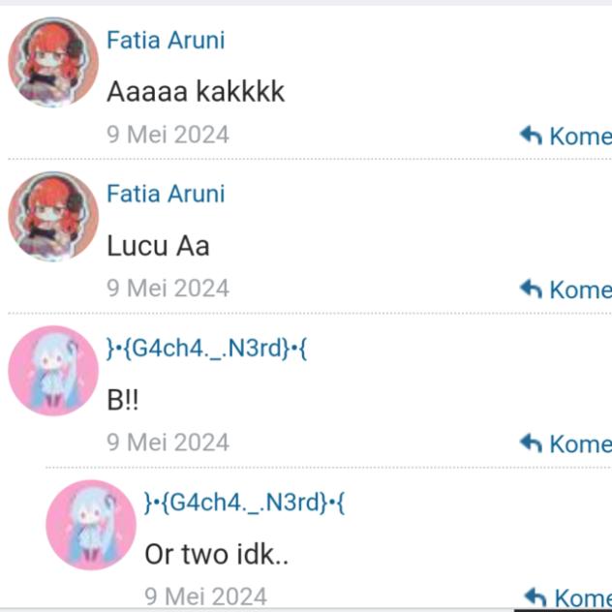Click the 'Aaaaa kakkkk' comment text
Image resolution: width=612 pixels, height=612 pixels.
click(196, 92)
